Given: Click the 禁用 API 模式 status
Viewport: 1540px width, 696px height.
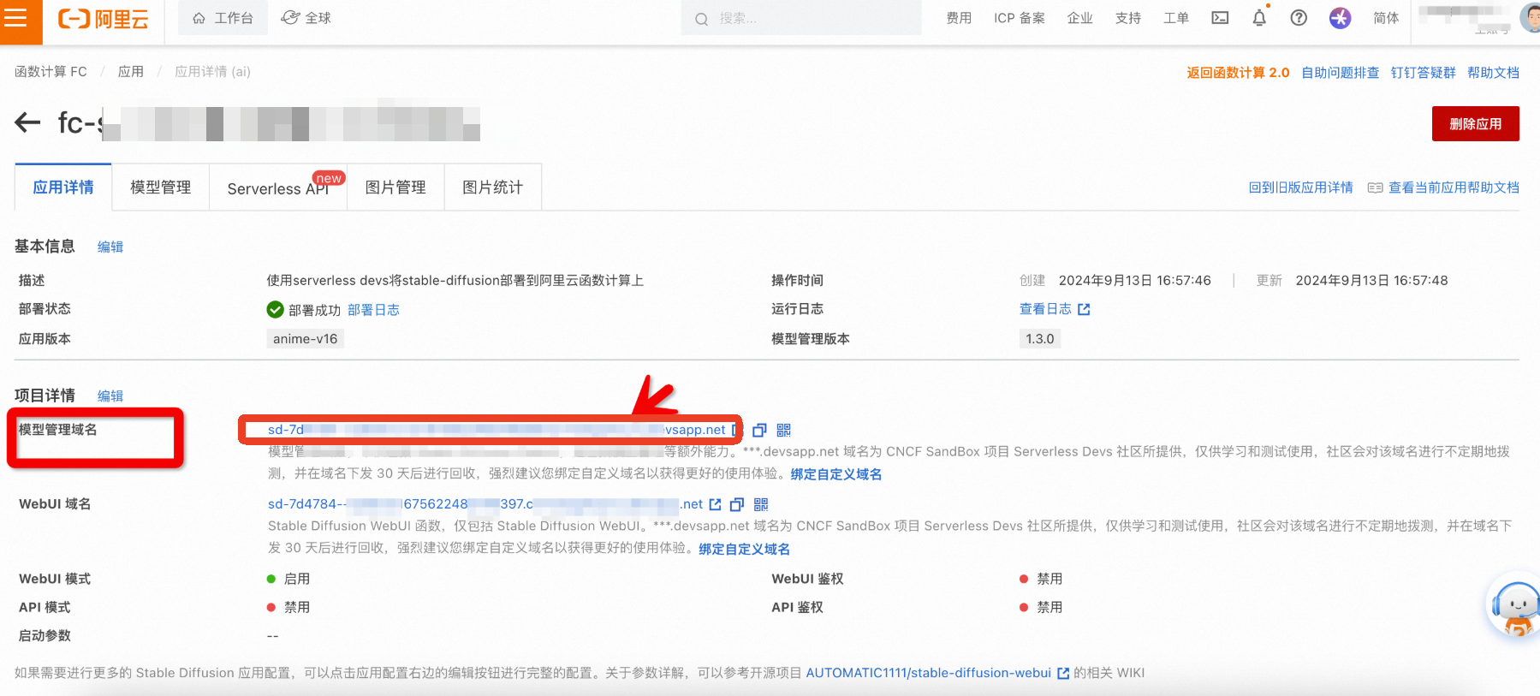Looking at the screenshot, I should coord(296,607).
